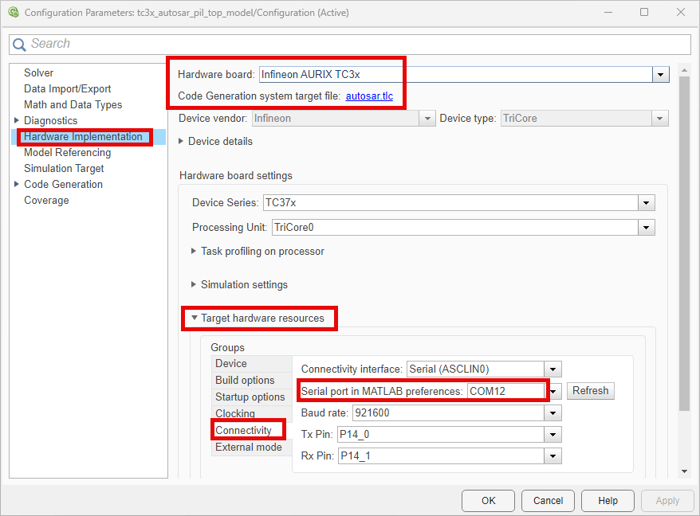The height and width of the screenshot is (516, 700).
Task: Open the Rx Pin dropdown arrow
Action: (553, 455)
